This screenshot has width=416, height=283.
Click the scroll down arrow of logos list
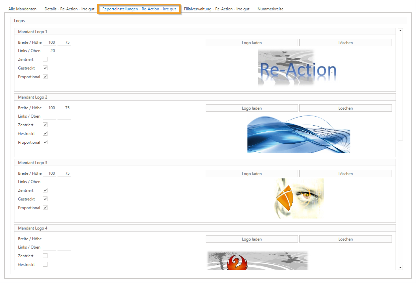click(400, 267)
